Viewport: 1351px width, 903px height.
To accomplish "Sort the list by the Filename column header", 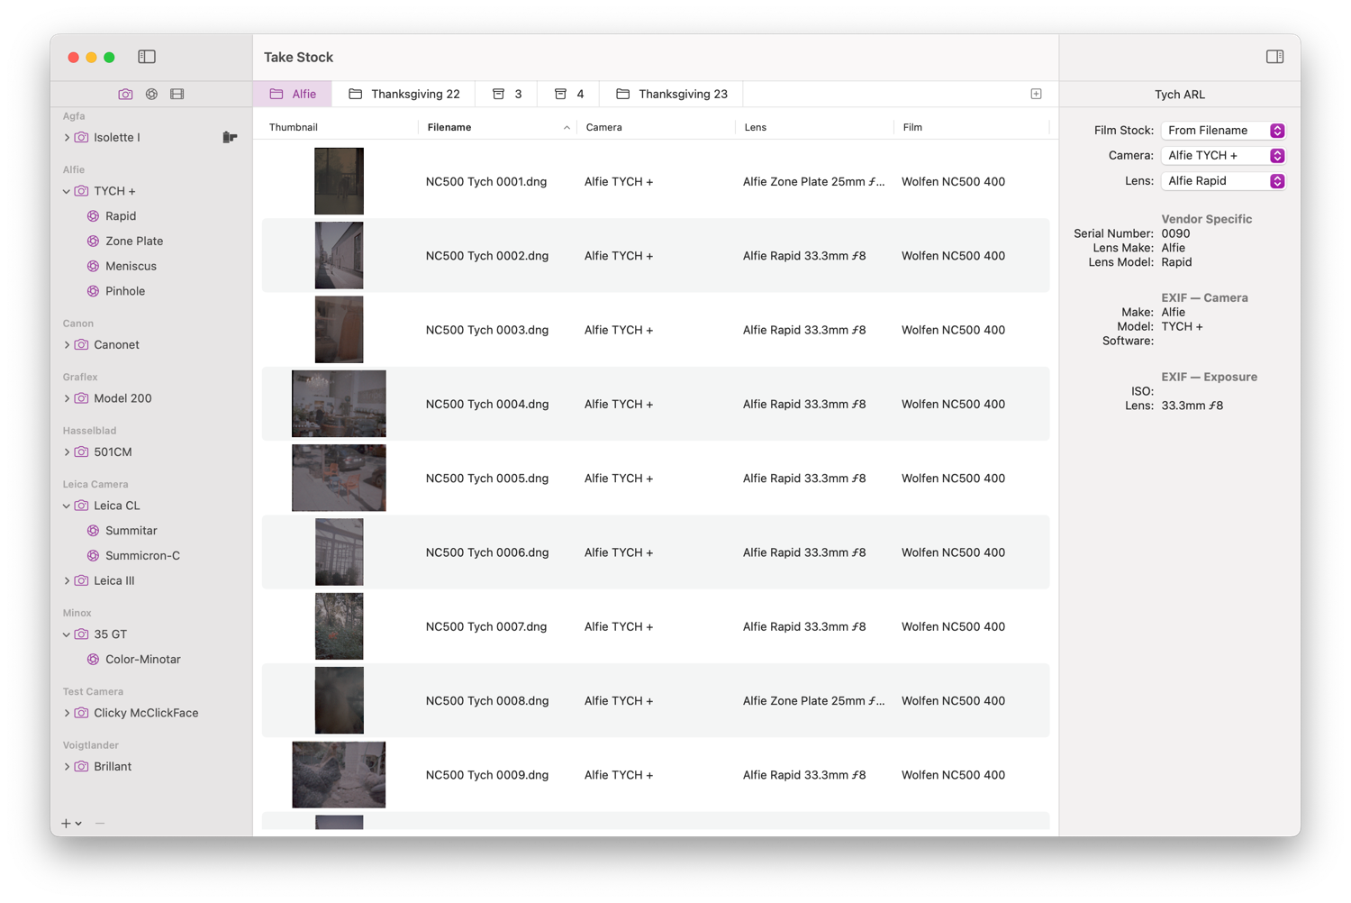I will (449, 126).
